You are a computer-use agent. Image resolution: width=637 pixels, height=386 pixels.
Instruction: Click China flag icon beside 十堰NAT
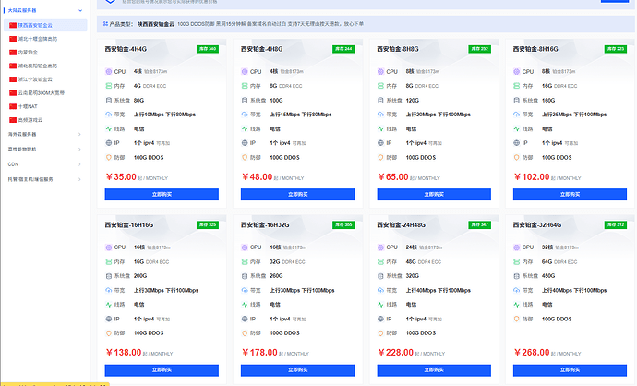[13, 106]
